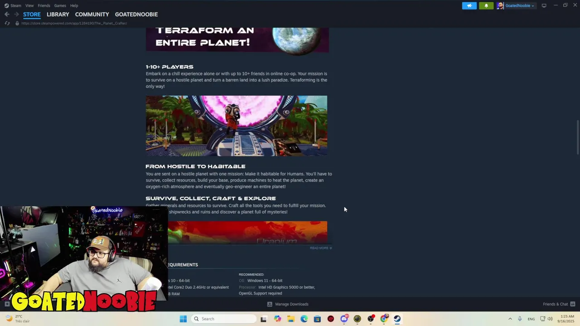Reload the store page

point(7,23)
